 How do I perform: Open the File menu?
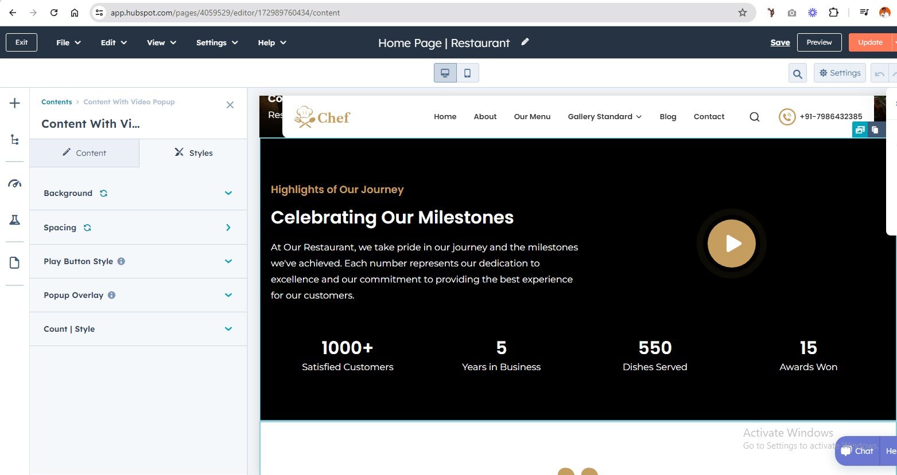(x=68, y=42)
